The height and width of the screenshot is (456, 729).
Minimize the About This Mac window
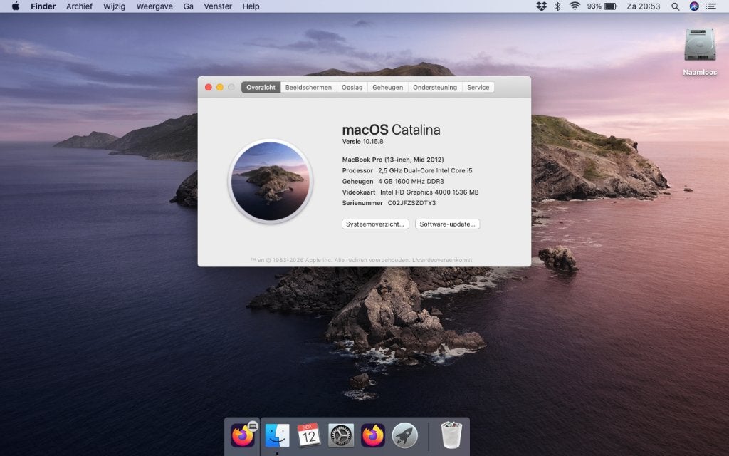[220, 87]
